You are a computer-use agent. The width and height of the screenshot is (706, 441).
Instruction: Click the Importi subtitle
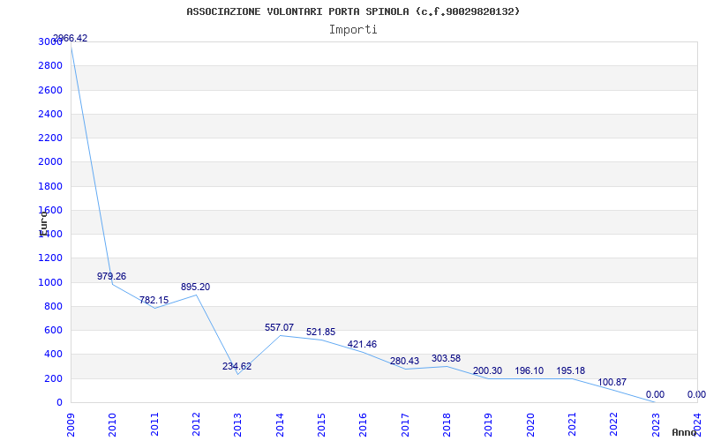pos(353,30)
